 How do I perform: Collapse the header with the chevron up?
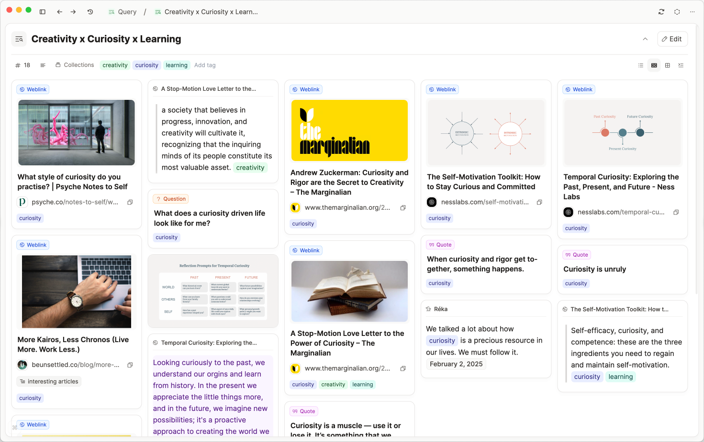[x=645, y=39]
